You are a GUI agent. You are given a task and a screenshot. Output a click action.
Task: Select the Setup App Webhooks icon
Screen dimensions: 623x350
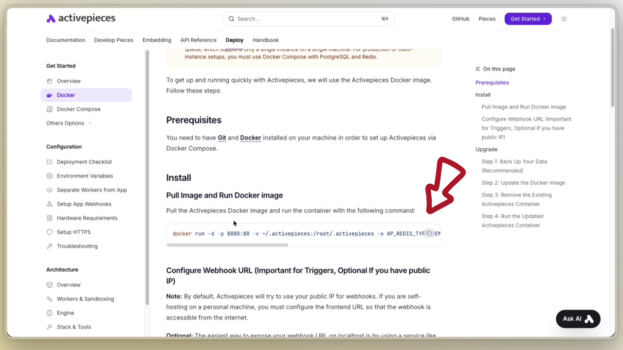49,204
